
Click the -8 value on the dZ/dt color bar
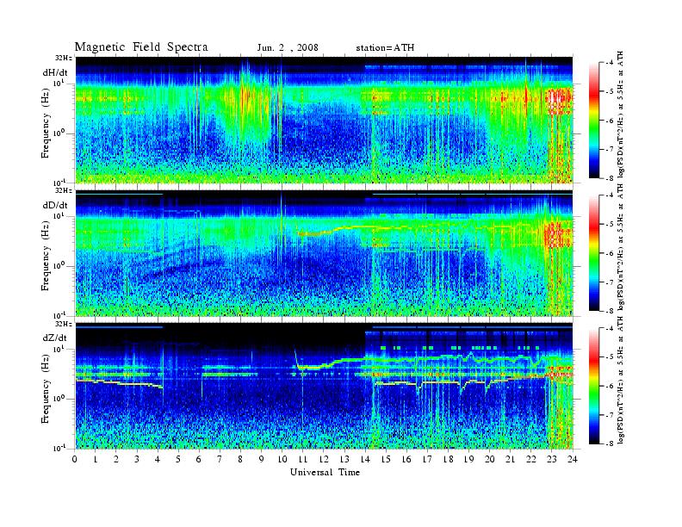click(x=610, y=443)
